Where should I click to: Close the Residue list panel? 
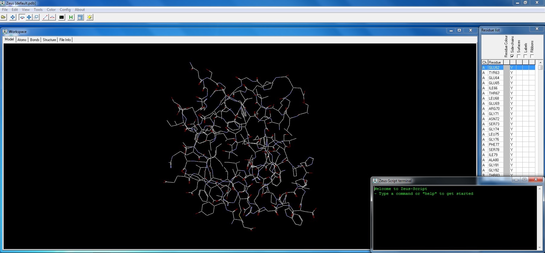coord(537,29)
